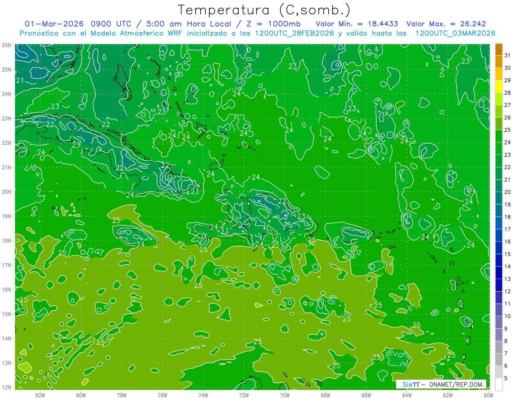The height and width of the screenshot is (401, 519).
Task: Click the "15N" latitude label
Action: (x=6, y=314)
